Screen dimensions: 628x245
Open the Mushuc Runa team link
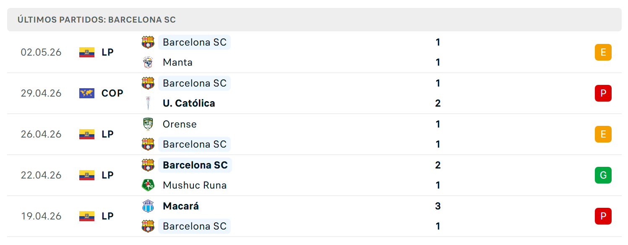point(195,185)
